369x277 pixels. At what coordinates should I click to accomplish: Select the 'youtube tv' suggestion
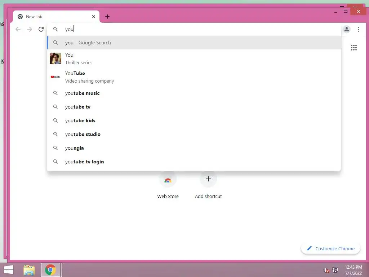coord(194,107)
